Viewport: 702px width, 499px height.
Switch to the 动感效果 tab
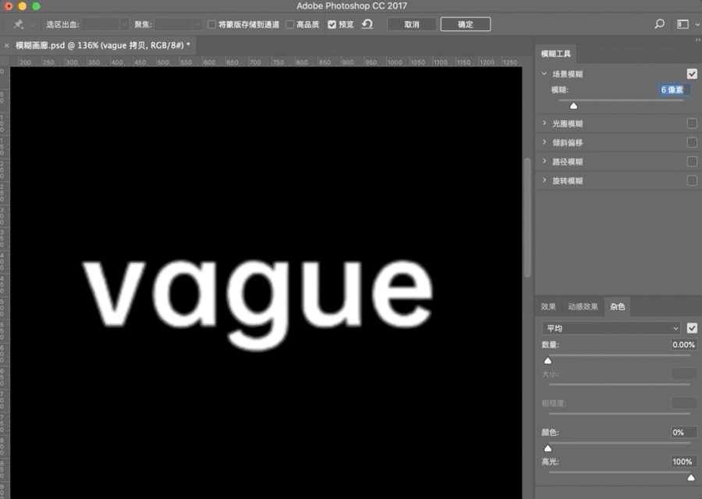pyautogui.click(x=583, y=307)
